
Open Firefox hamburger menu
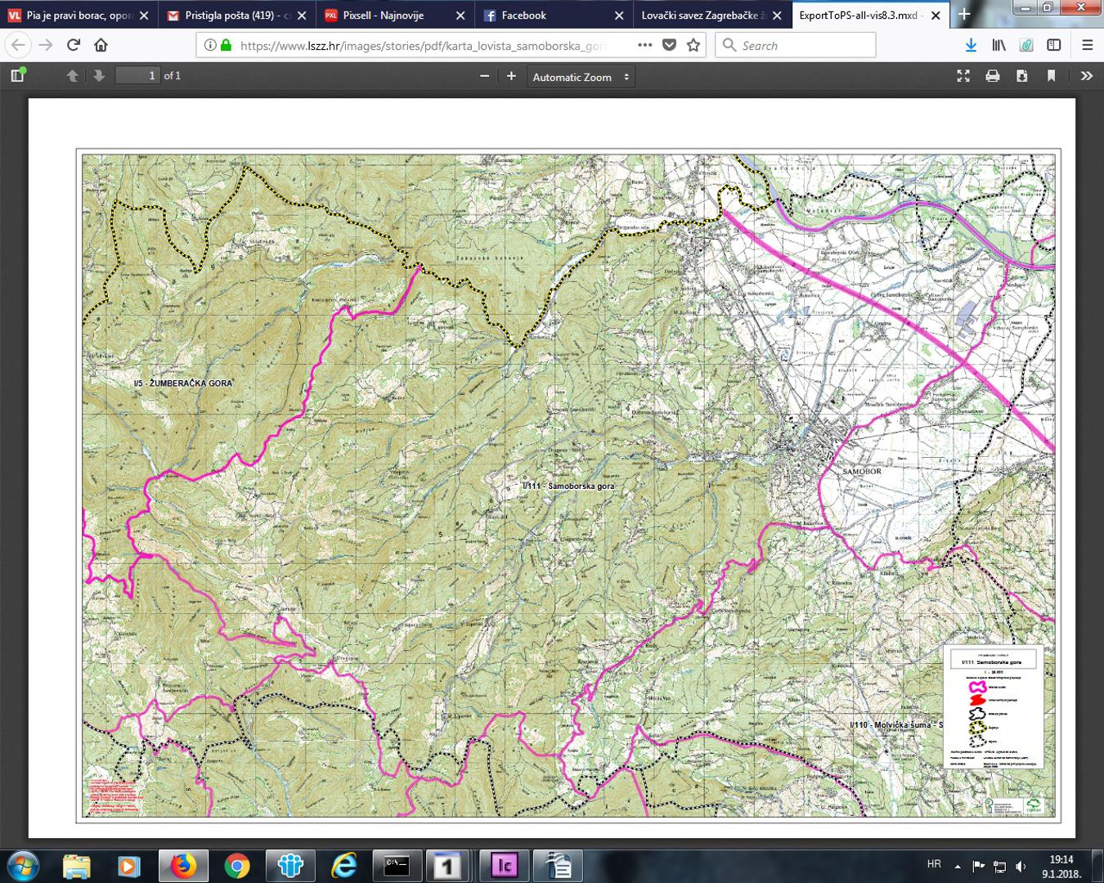[x=1087, y=46]
